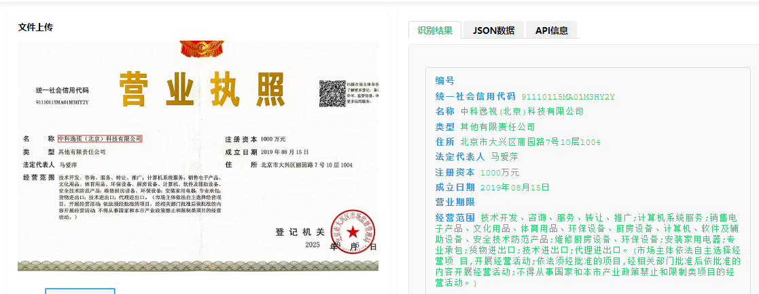Screen dimensions: 759x294
Task: Click the address 北京市大兴区丽园路7号10层1004 result
Action: (530, 142)
